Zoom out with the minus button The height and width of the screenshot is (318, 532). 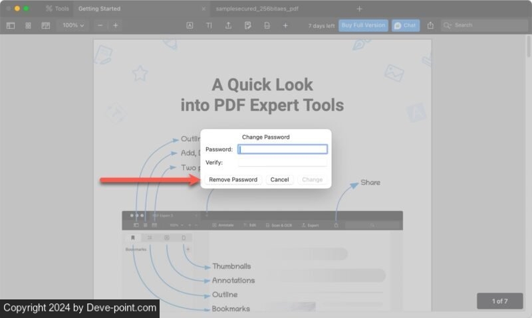(100, 25)
